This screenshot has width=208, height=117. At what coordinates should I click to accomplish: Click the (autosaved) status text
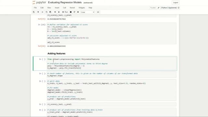88,3
